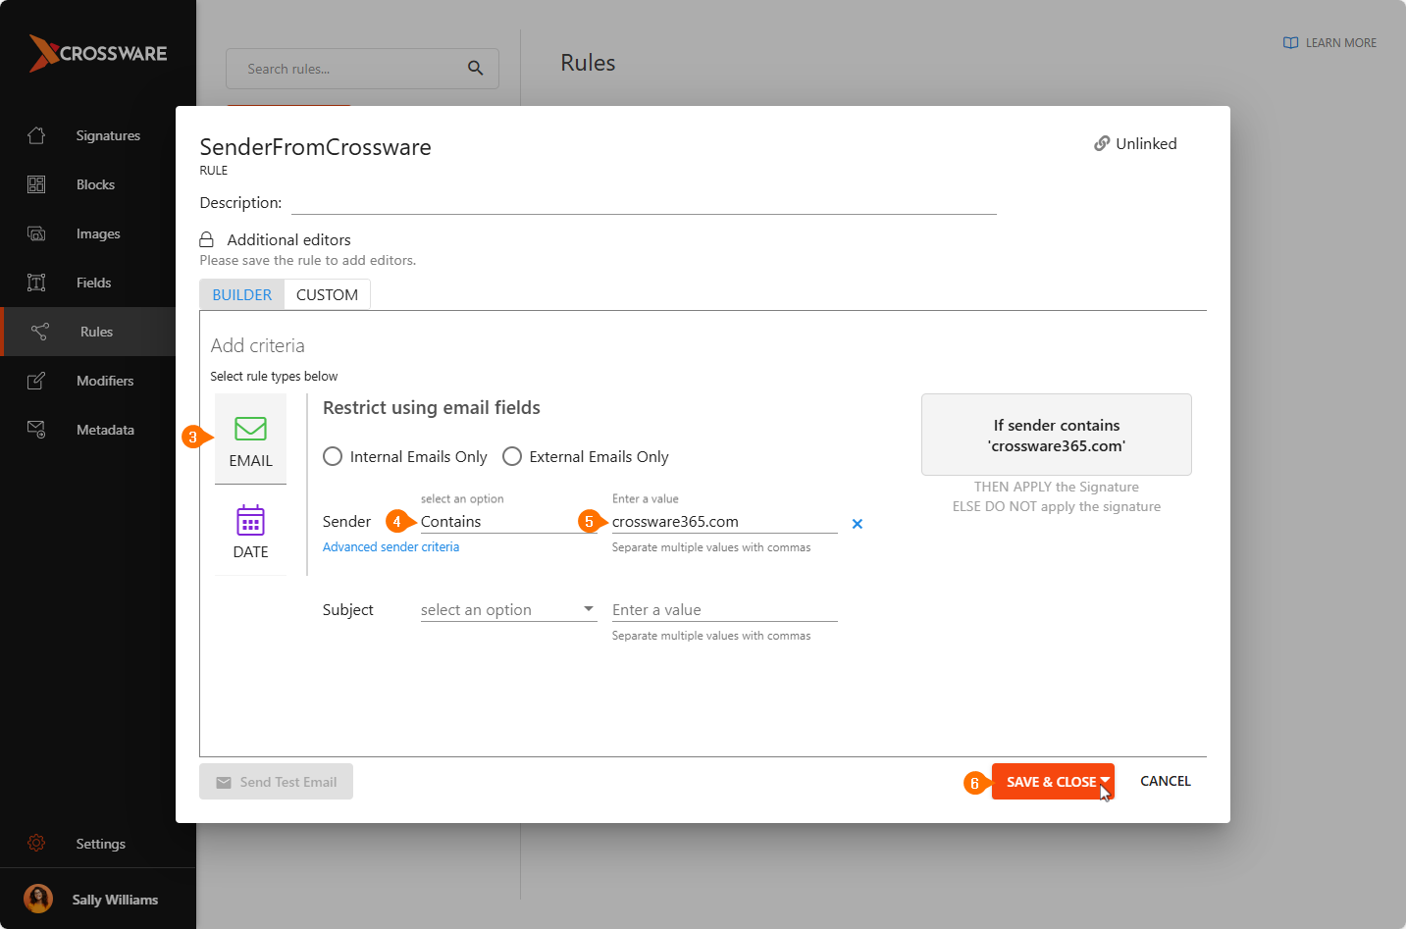The image size is (1406, 929).
Task: Open Advanced sender criteria link
Action: [391, 547]
